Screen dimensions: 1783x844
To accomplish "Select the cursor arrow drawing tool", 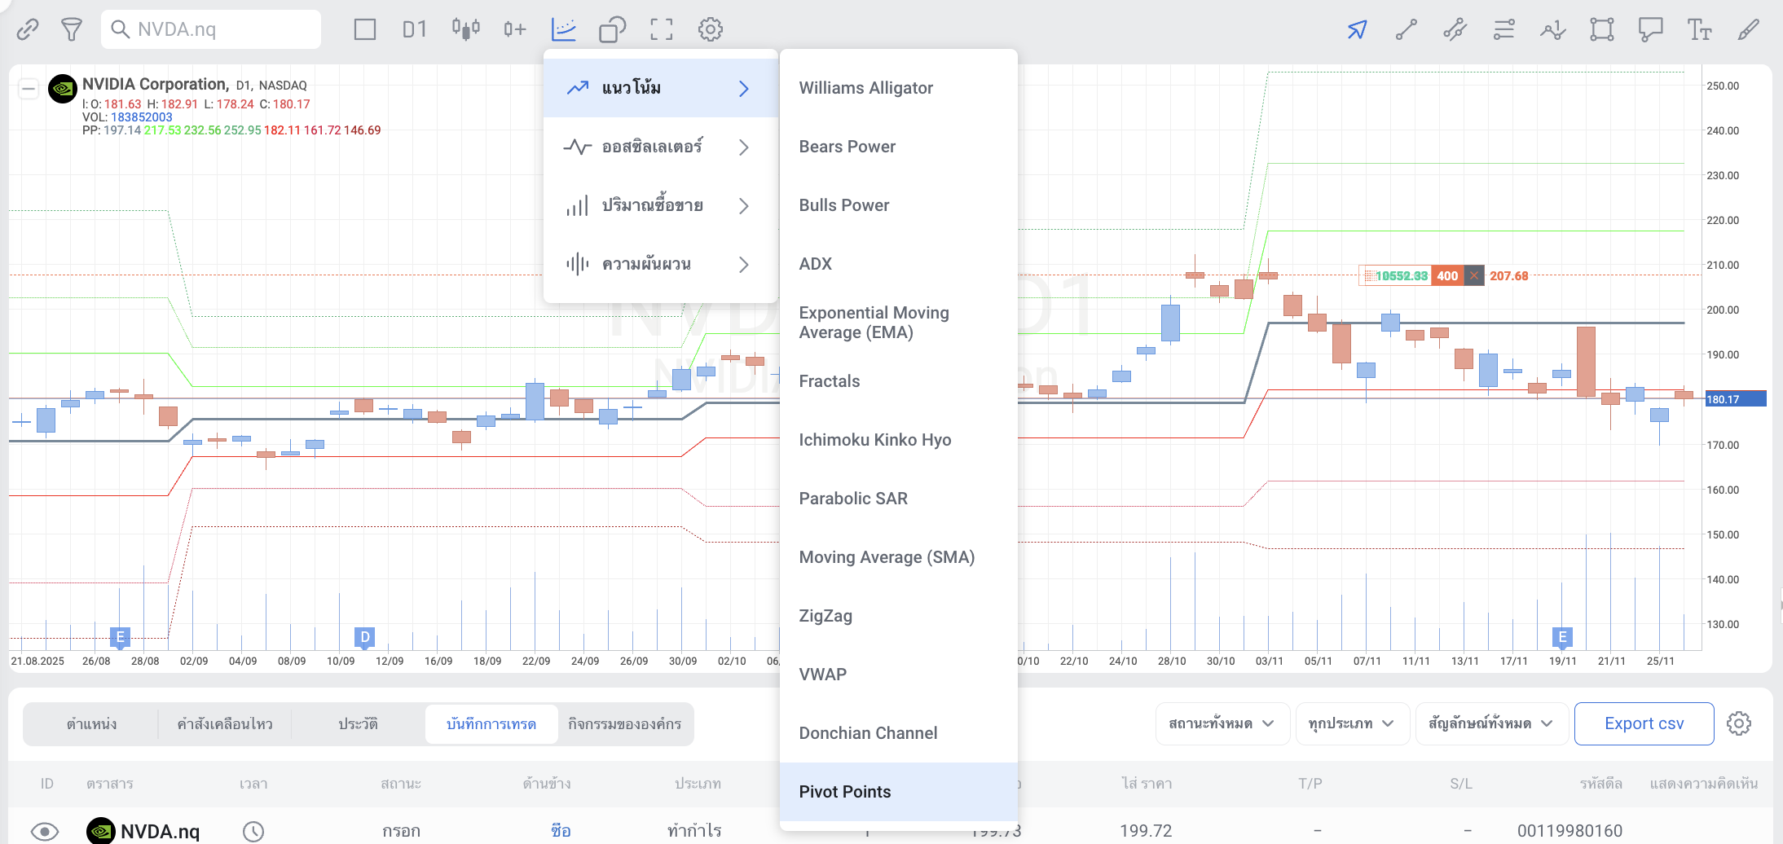I will point(1357,30).
